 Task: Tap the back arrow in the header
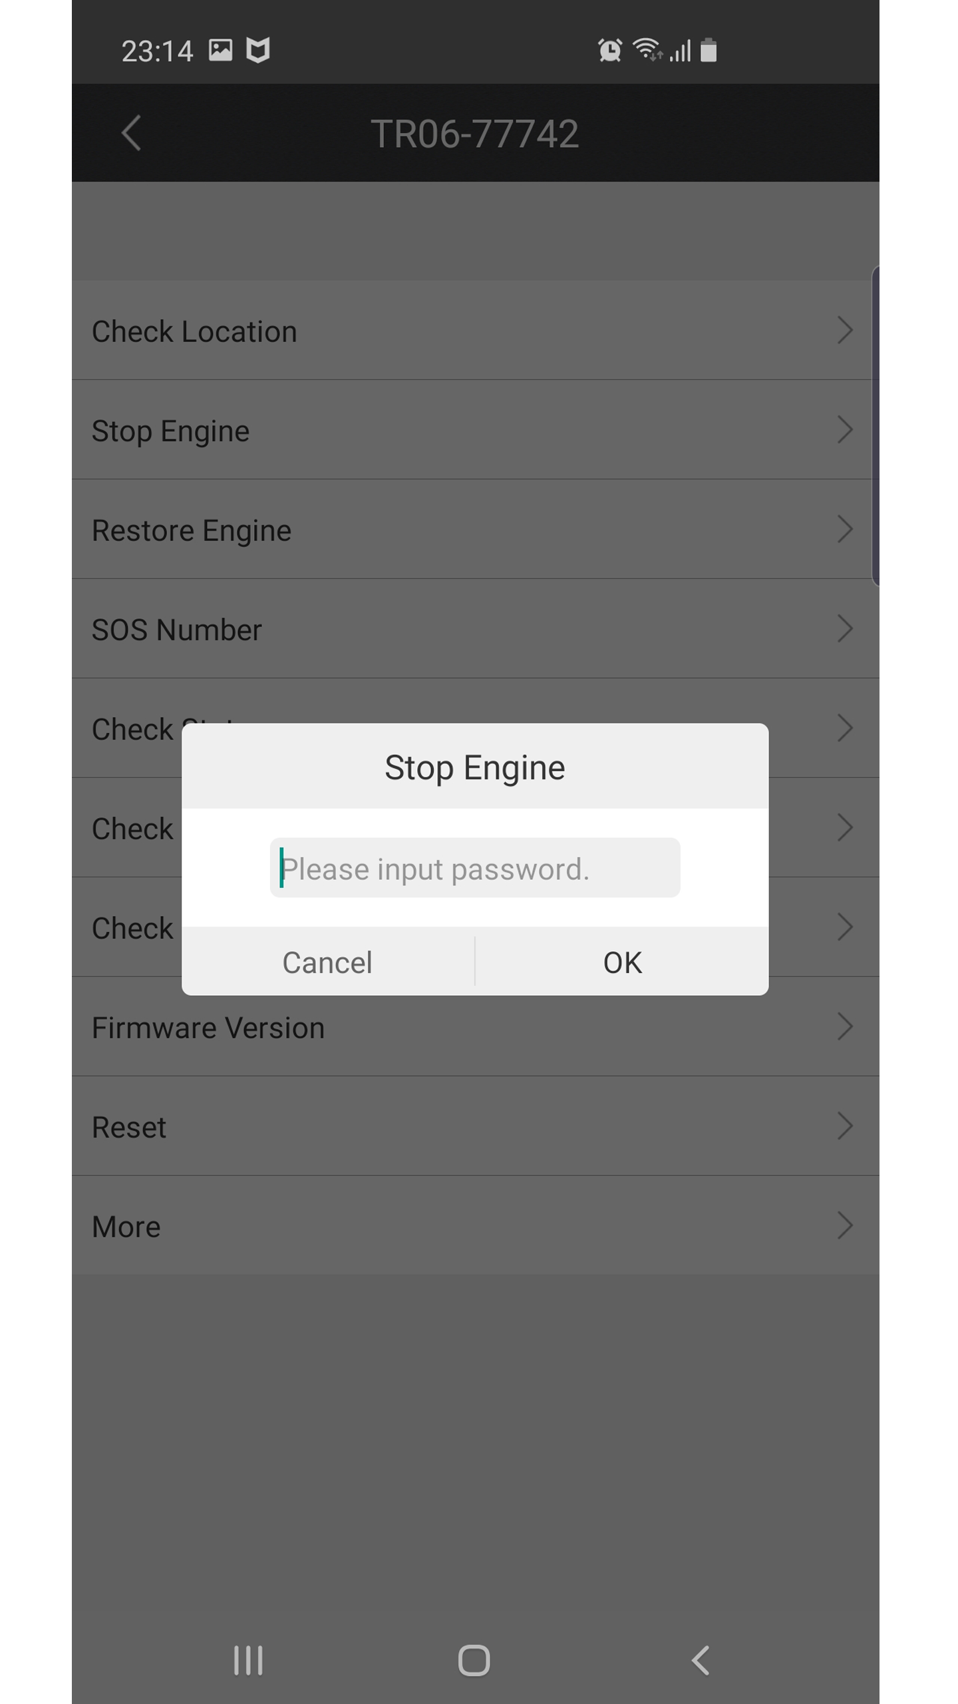coord(131,133)
